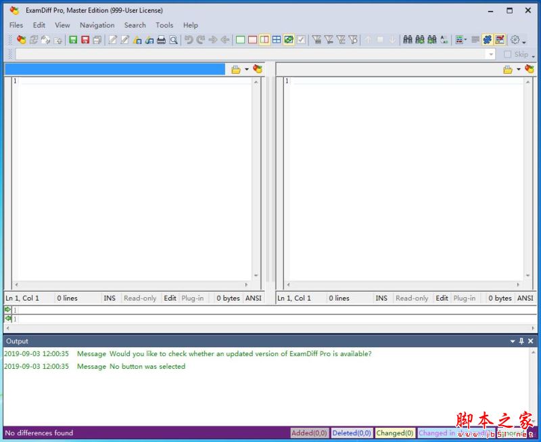541x442 pixels.
Task: Toggle the synchronized scrolling green arrows button
Action: pos(289,40)
